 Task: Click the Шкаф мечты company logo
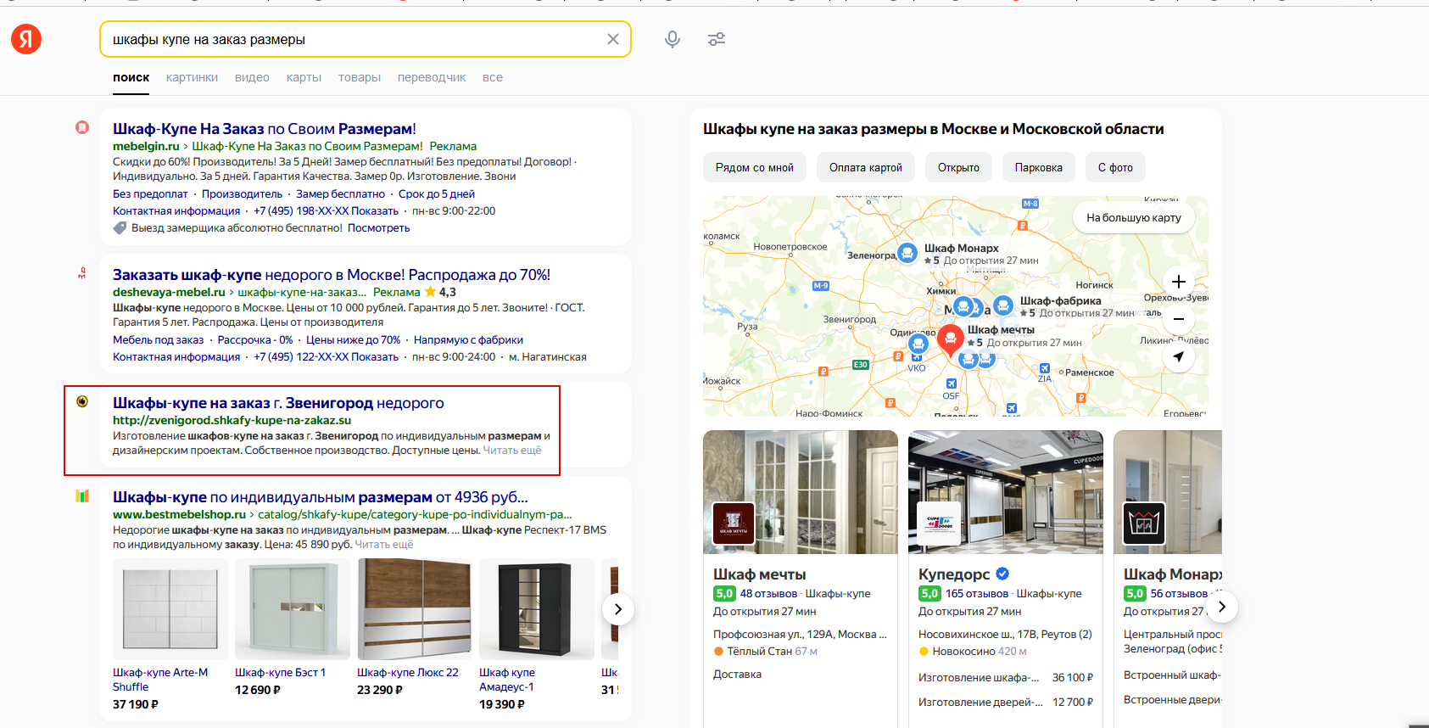(x=734, y=524)
